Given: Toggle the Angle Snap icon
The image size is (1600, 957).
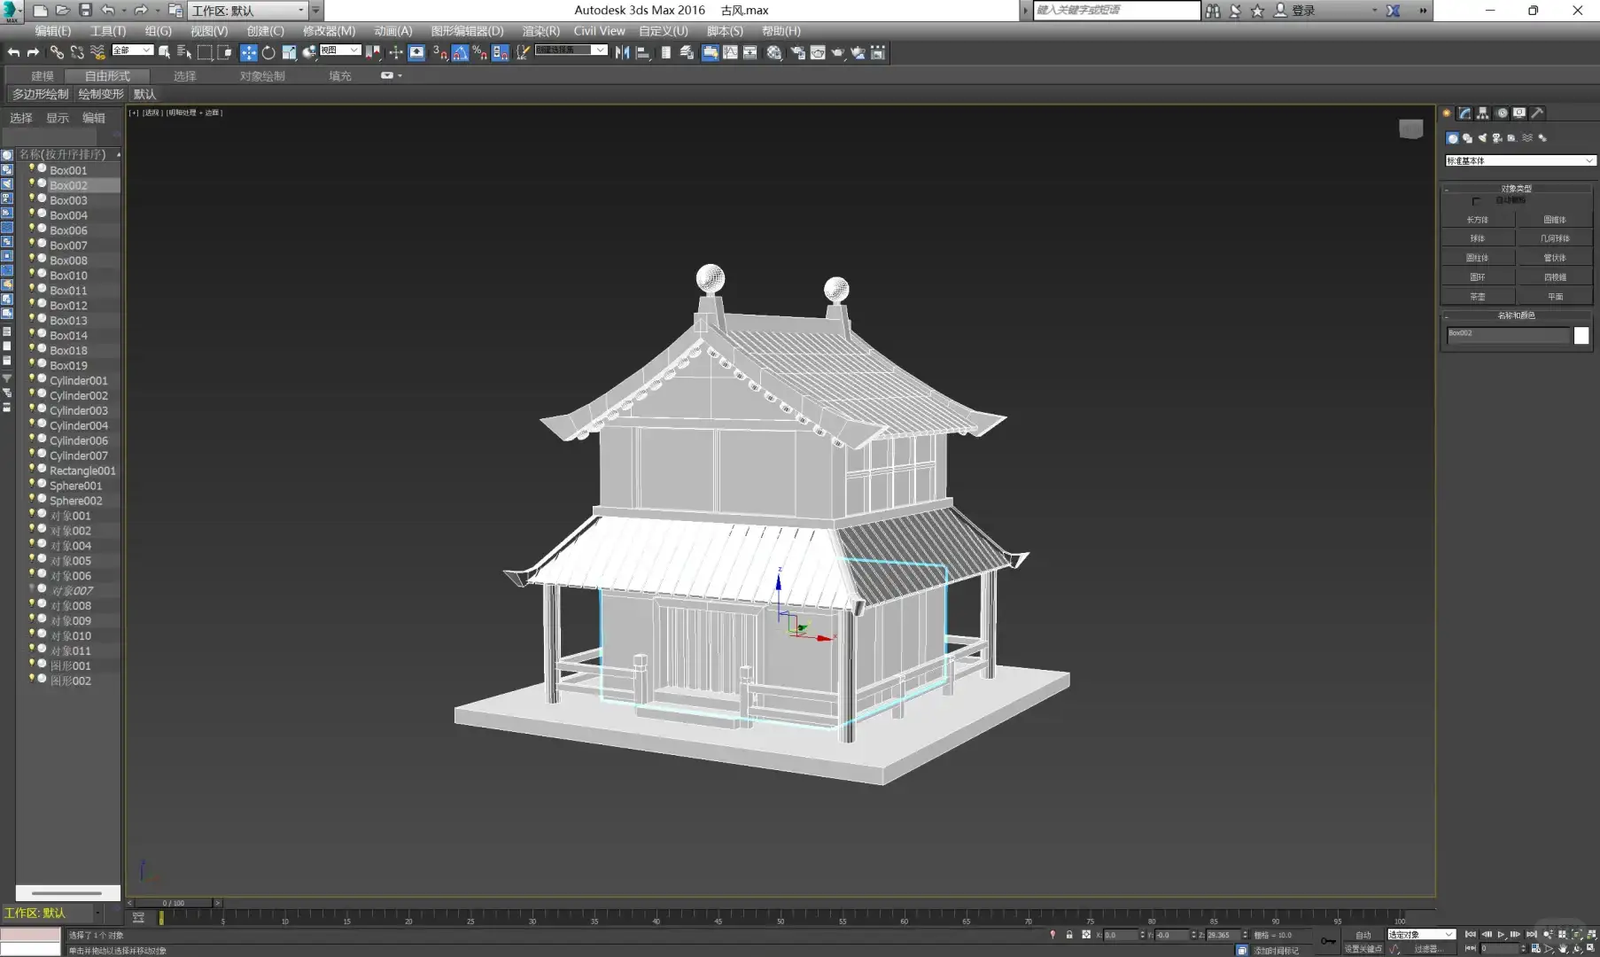Looking at the screenshot, I should pos(460,53).
